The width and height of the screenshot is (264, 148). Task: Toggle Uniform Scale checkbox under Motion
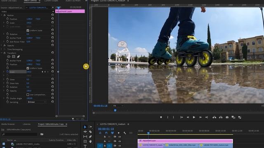[x=28, y=30]
